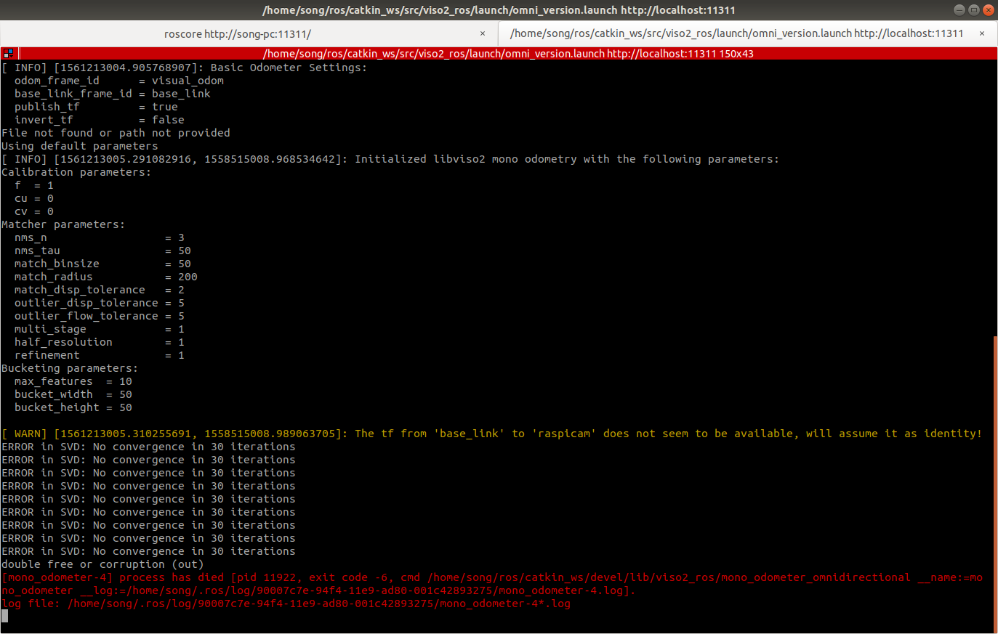Click the 'cv = 0' line

pos(34,211)
